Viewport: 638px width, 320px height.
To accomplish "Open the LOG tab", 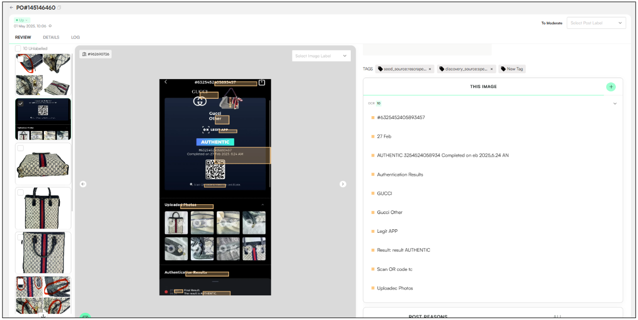I will click(76, 37).
